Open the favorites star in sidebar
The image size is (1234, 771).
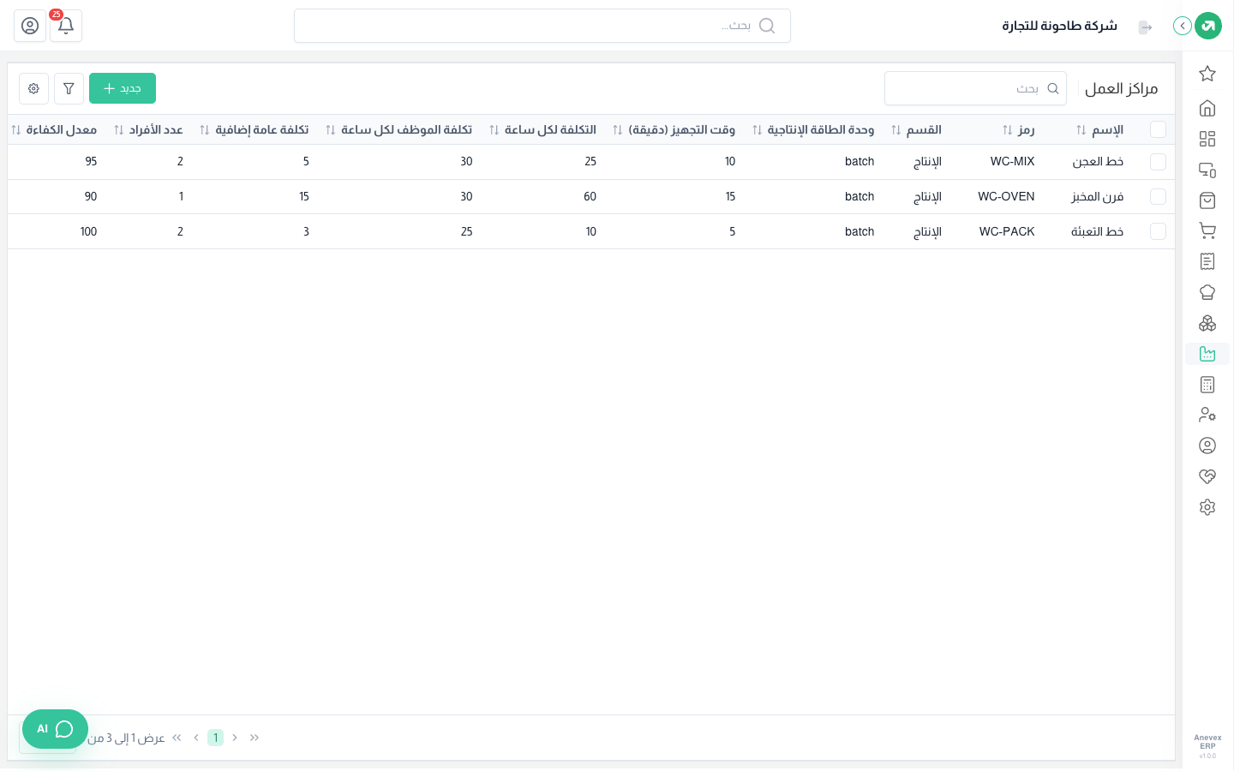(x=1207, y=74)
